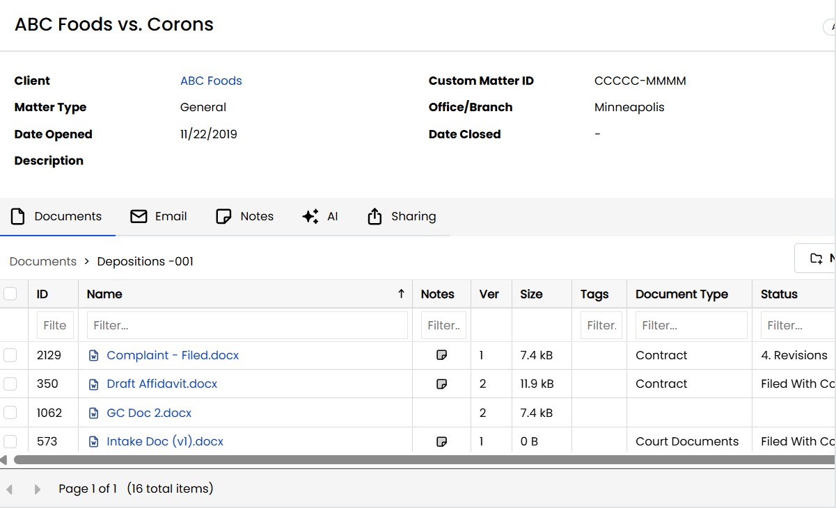Click Word file icon beside Intake Doc (v1).docx
Image resolution: width=836 pixels, height=508 pixels.
click(94, 441)
